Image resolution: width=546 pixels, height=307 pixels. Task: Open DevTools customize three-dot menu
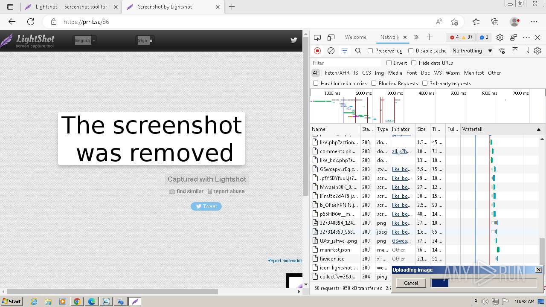coord(526,38)
